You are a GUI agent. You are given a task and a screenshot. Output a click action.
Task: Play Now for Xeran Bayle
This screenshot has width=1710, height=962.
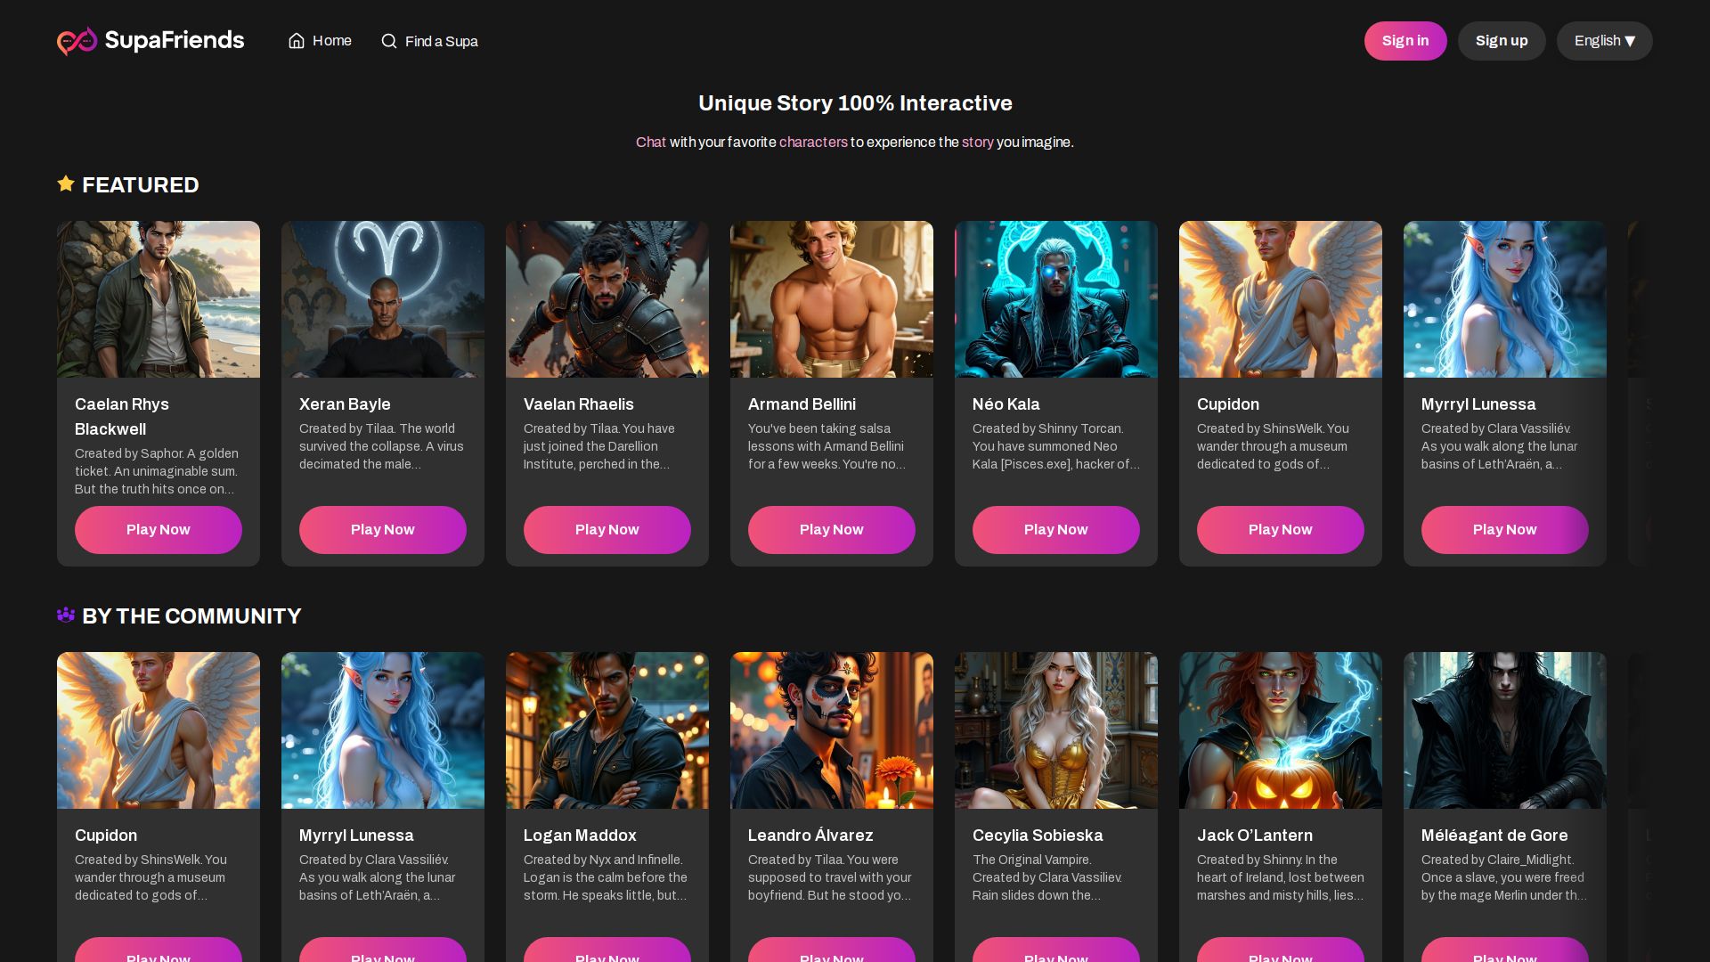383,530
